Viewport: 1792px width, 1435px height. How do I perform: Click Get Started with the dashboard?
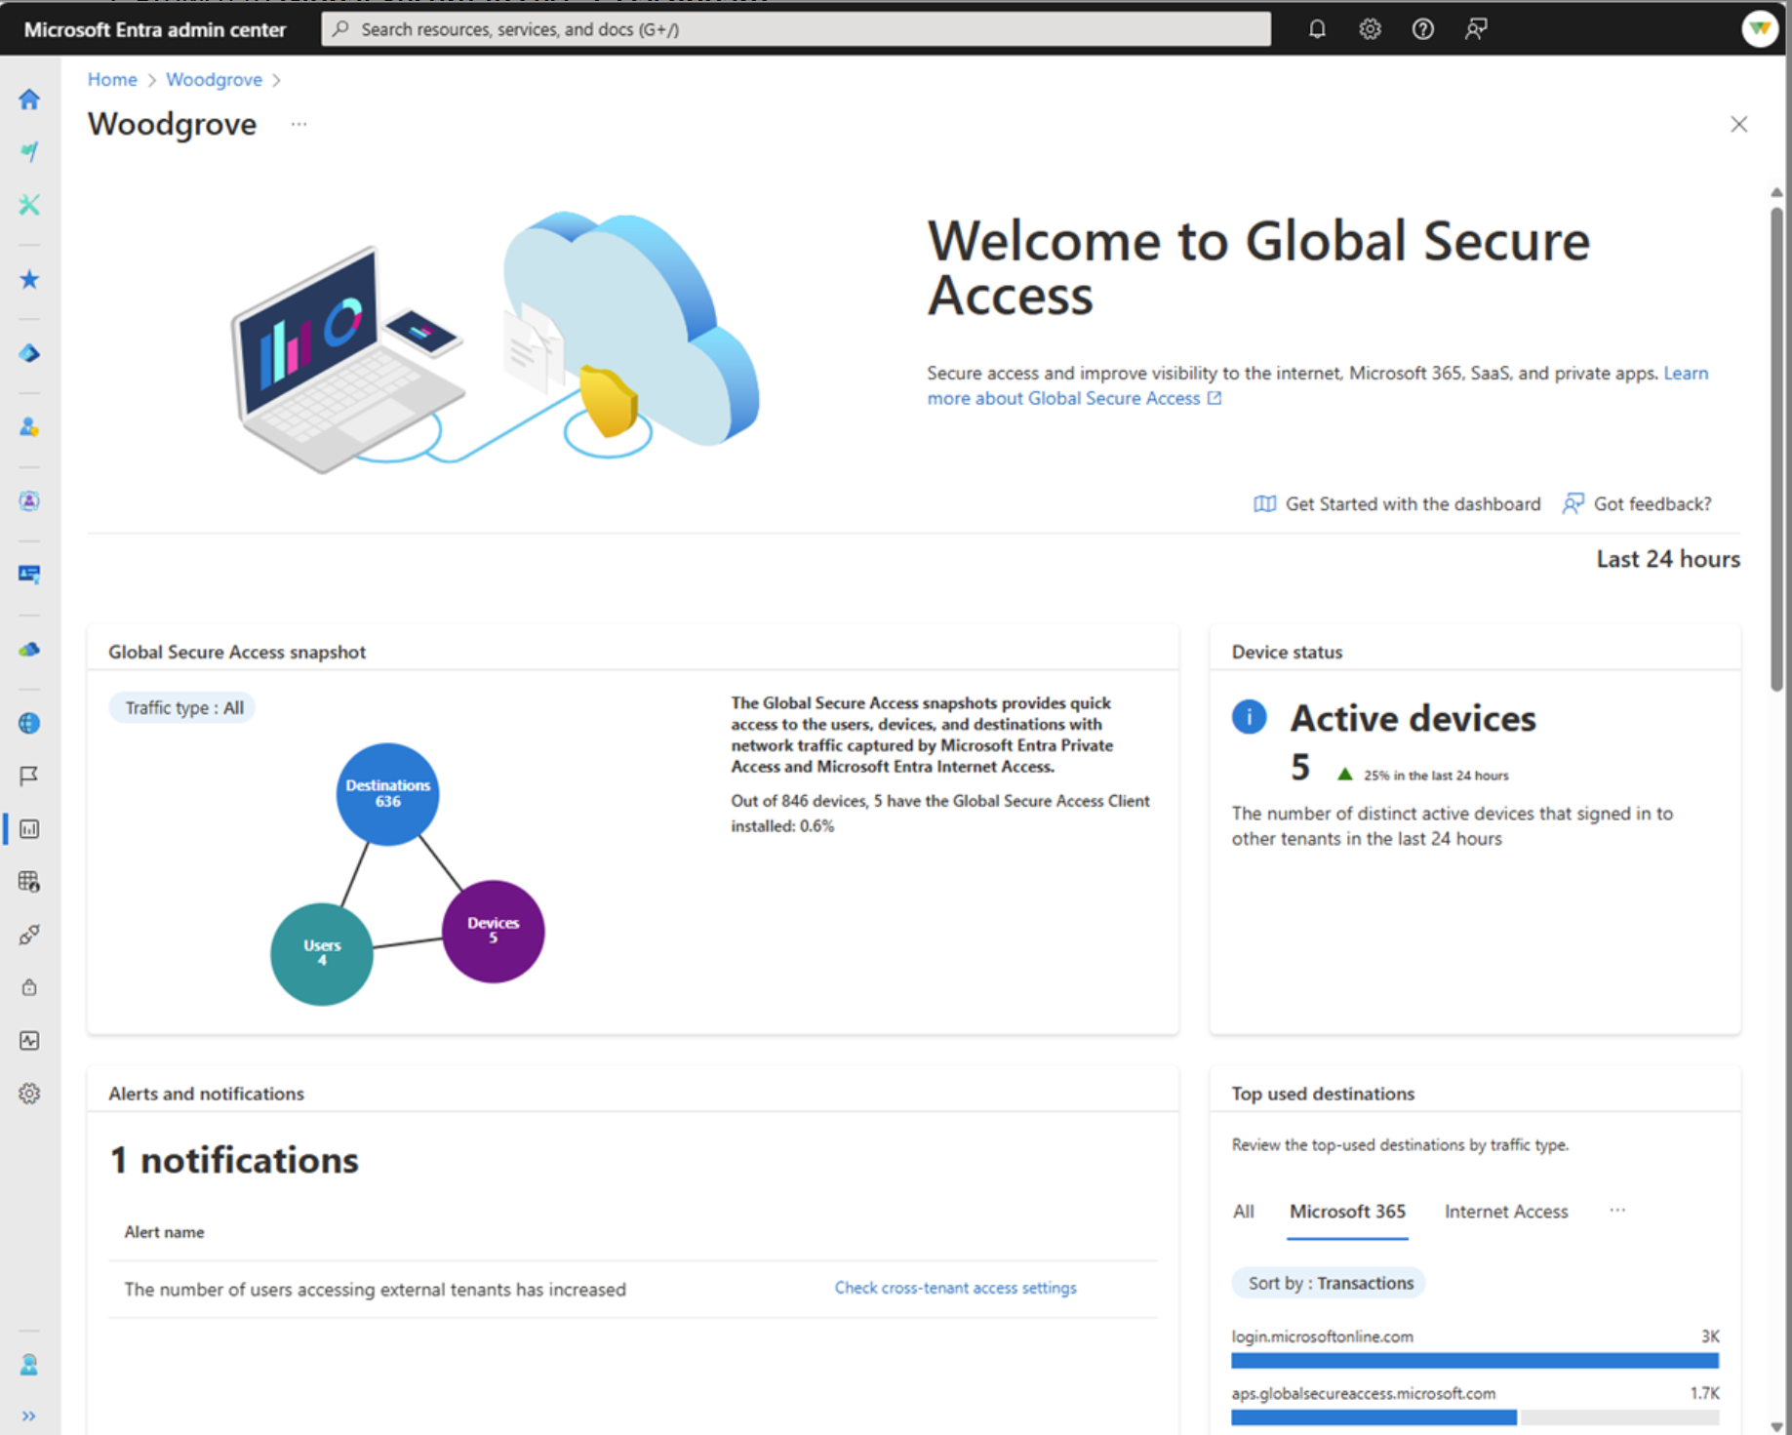[1397, 503]
